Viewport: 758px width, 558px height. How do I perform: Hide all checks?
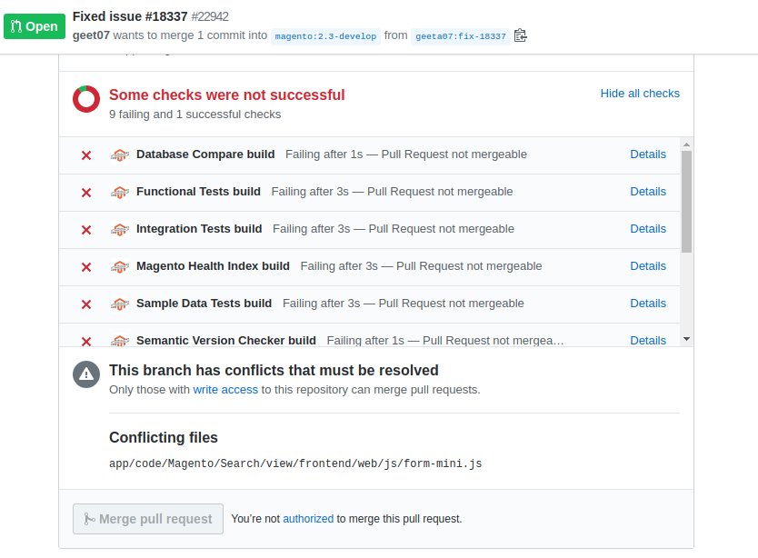640,94
